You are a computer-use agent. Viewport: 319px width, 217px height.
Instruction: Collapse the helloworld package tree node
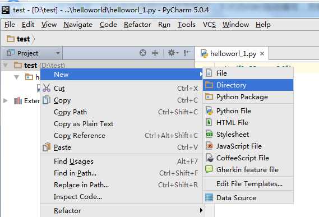17,77
